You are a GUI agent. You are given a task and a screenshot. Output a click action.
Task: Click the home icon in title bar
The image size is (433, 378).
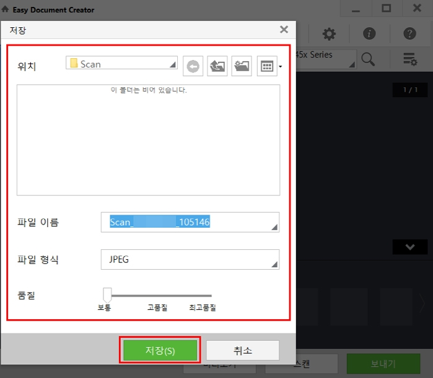(5, 10)
